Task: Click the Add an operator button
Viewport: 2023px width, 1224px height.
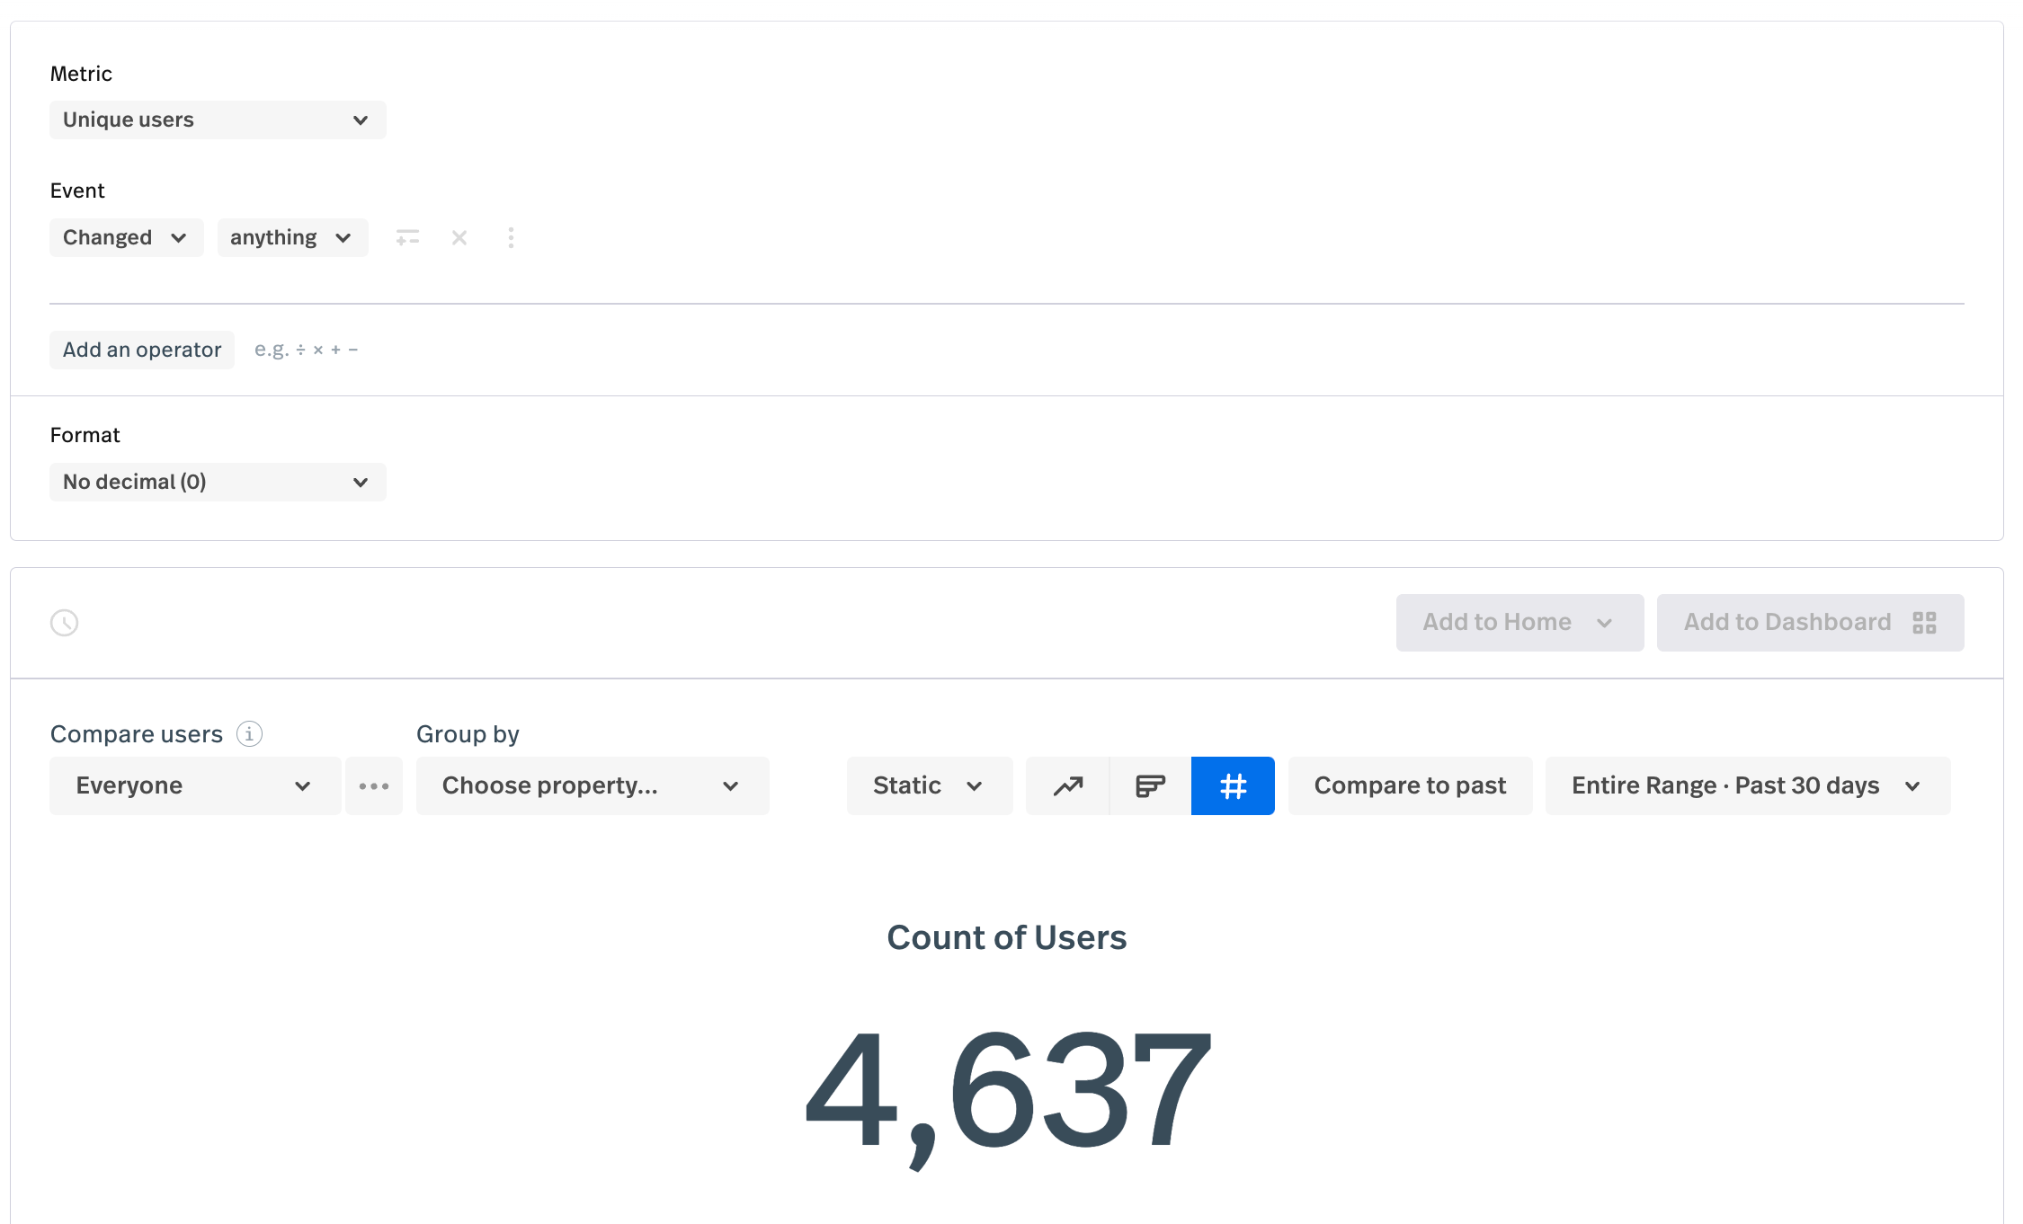Action: point(142,350)
